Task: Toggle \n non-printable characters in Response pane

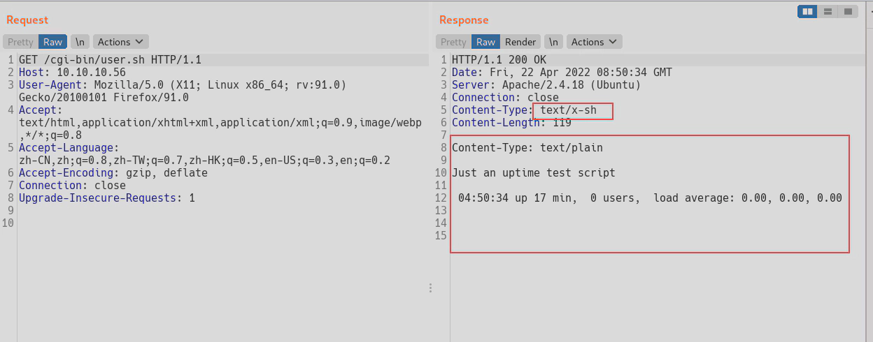Action: coord(553,42)
